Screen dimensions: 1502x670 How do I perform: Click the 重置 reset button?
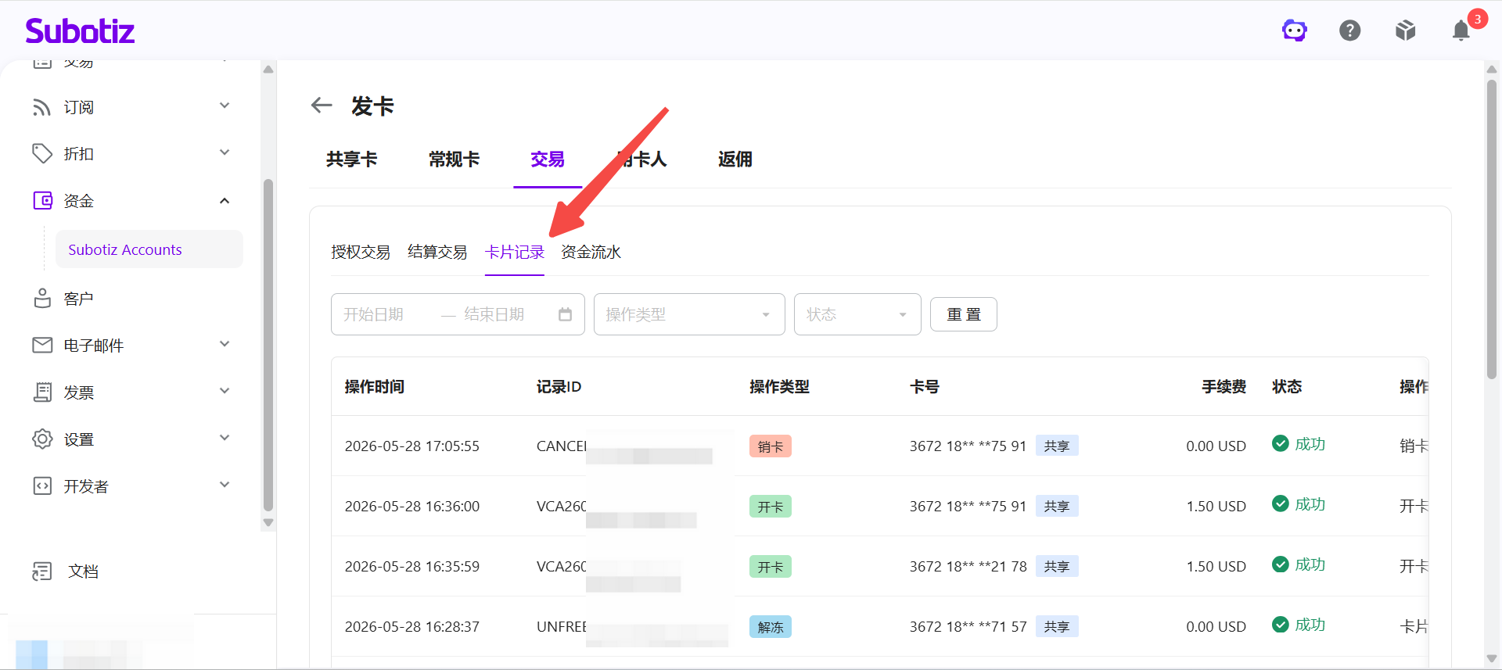(x=964, y=314)
